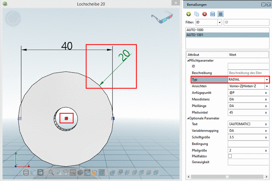Viewport: 272px width, 181px height.
Task: Clear the Pfeilgröße value with its x
Action: (x=266, y=151)
